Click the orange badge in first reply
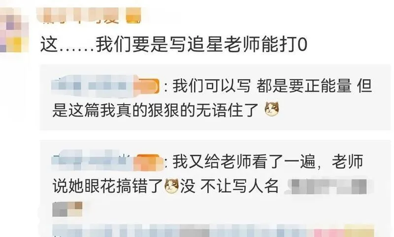Screen dimensions: 394x237 pos(146,86)
